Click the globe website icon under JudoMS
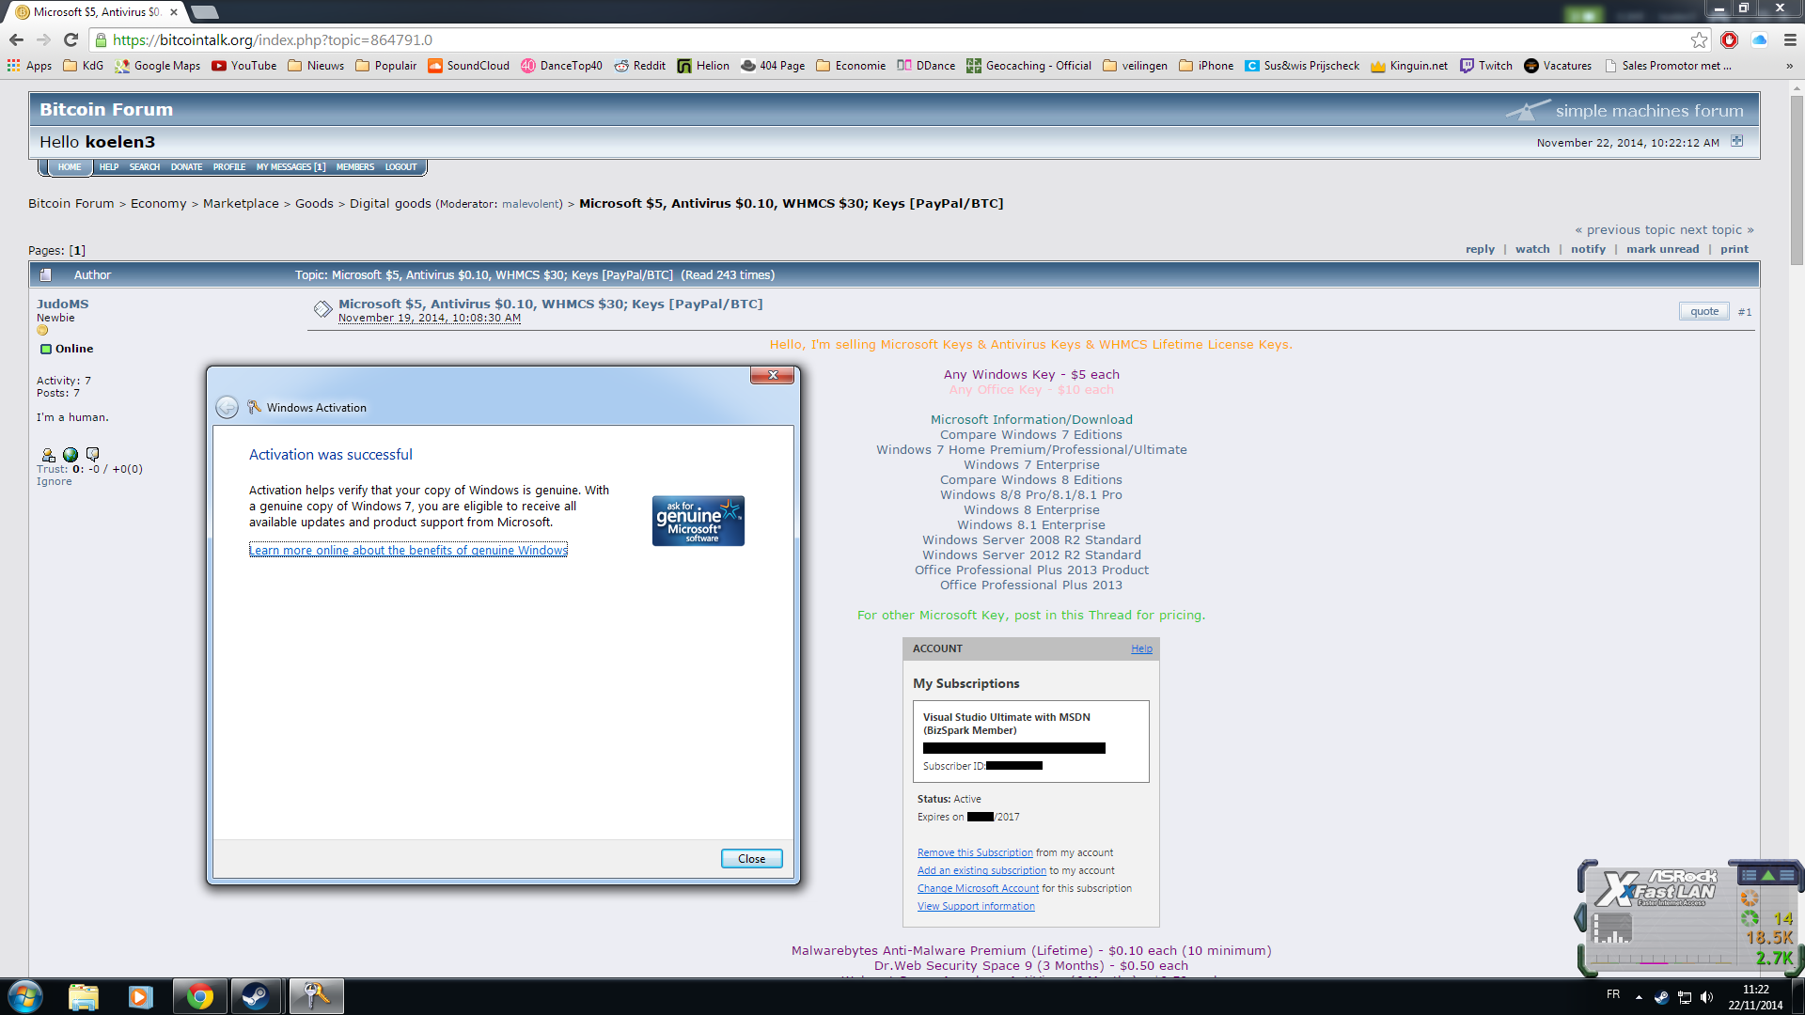The height and width of the screenshot is (1015, 1805). click(71, 455)
